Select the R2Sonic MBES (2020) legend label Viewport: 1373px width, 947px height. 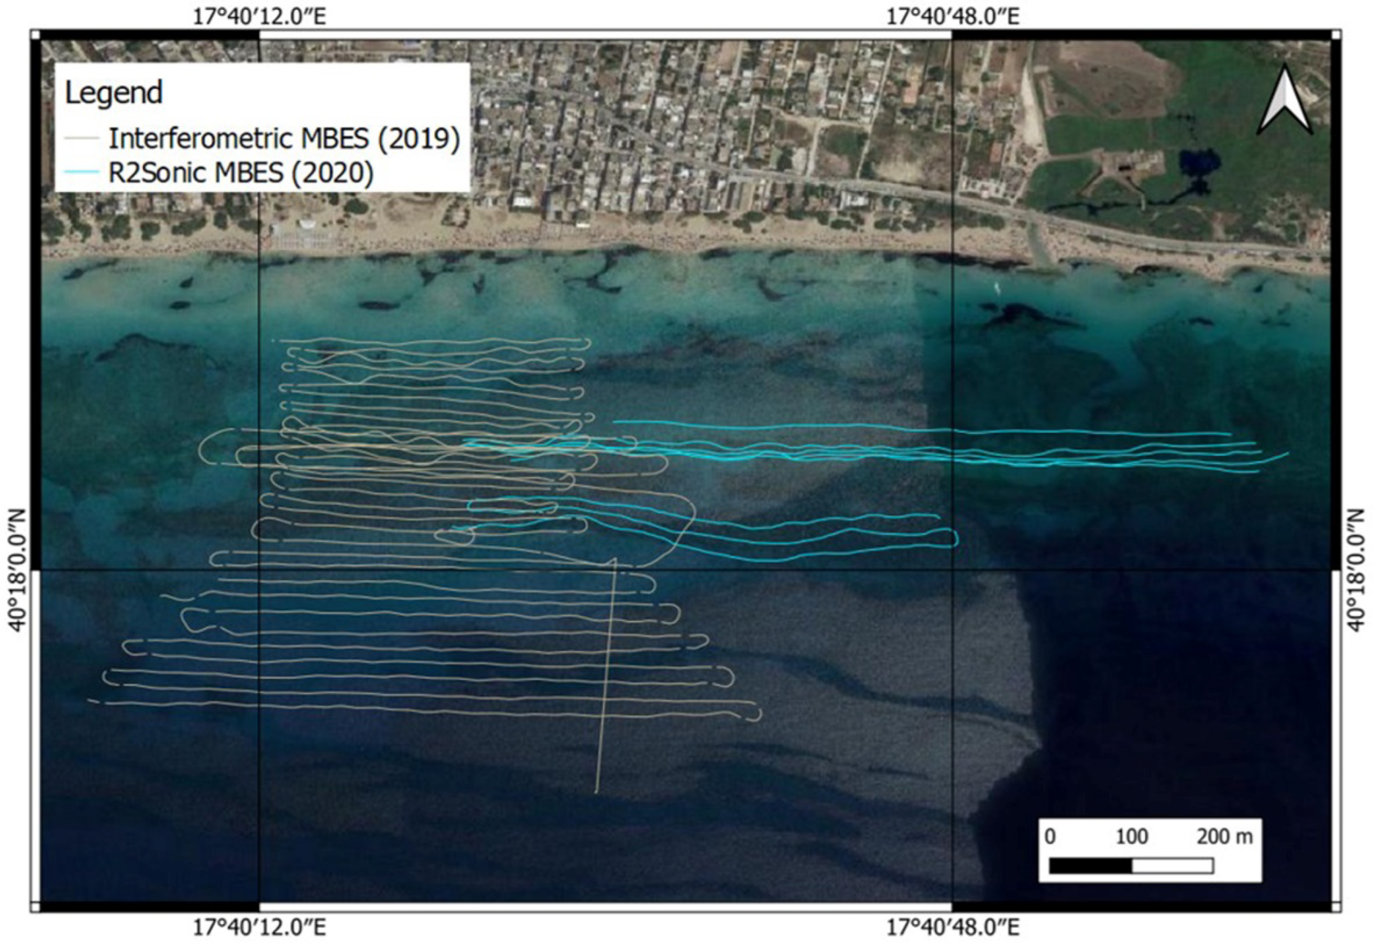point(241,173)
